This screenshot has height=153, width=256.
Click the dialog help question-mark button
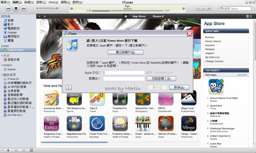[x=69, y=88]
